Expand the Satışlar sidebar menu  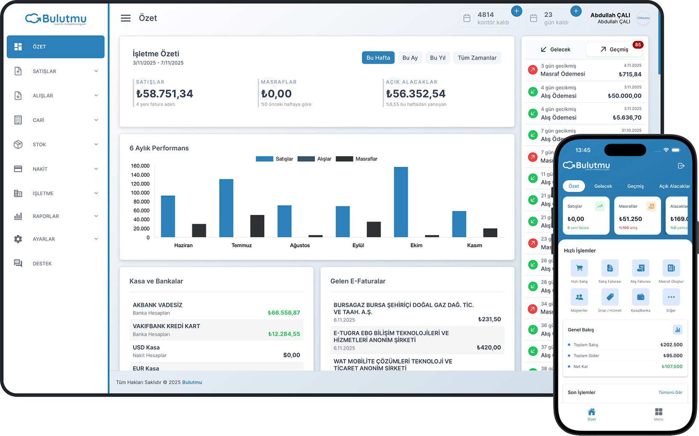[x=55, y=71]
